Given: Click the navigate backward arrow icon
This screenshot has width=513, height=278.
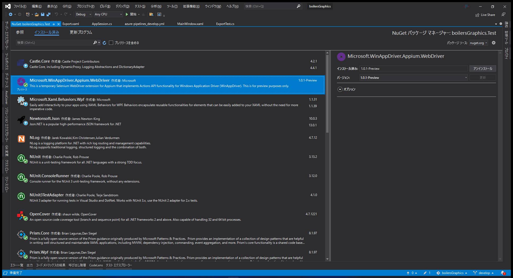Looking at the screenshot, I should coord(11,14).
